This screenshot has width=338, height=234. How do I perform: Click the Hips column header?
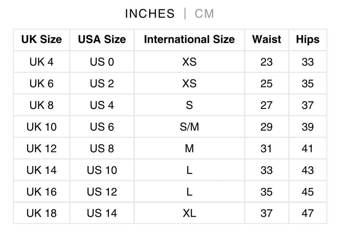[308, 40]
